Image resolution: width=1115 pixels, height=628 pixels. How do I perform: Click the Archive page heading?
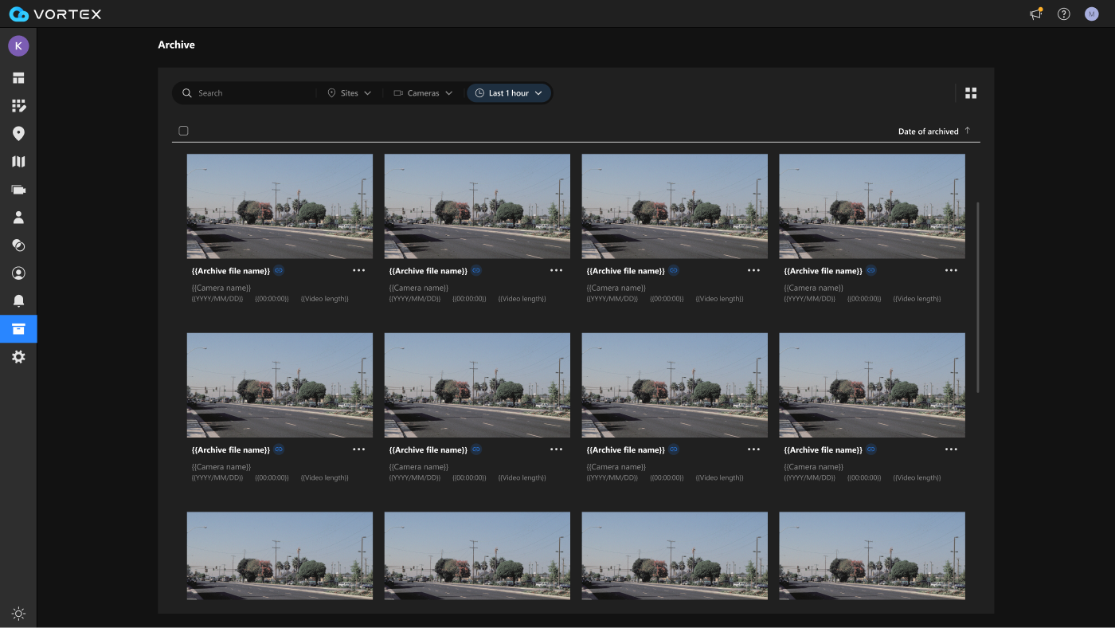176,45
